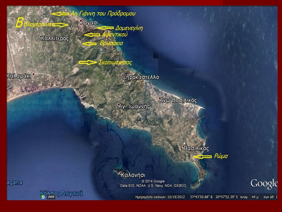The image size is (282, 212).
Task: Click the yellow arrow next to Σκοπιώτισσας
Action: tap(88, 62)
